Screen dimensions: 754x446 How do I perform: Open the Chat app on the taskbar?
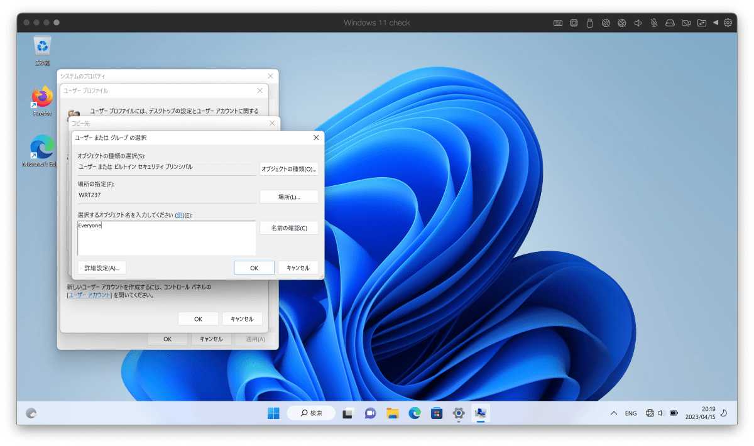coord(370,413)
